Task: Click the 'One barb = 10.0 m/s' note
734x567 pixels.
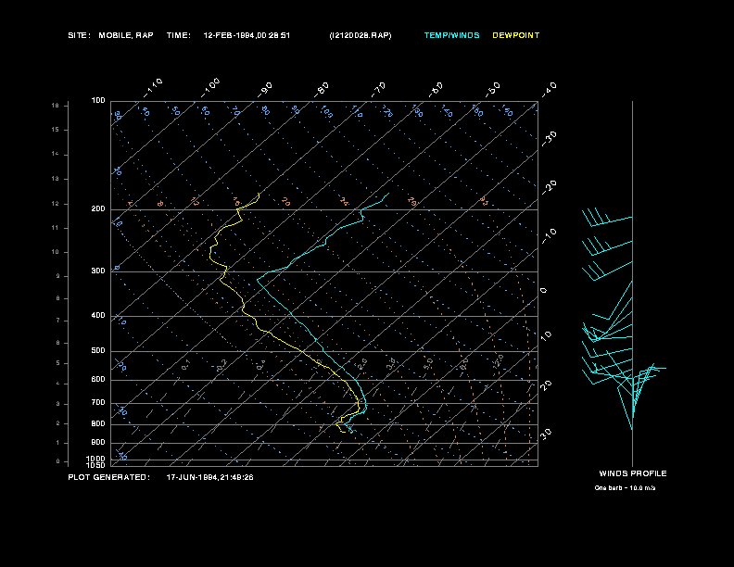Action: [625, 488]
